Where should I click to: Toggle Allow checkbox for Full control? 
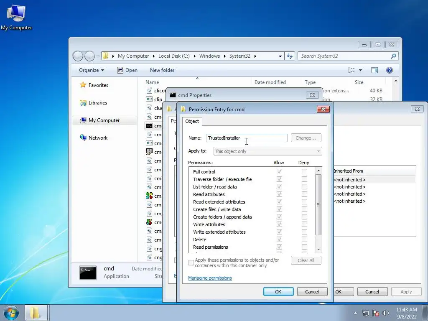279,172
